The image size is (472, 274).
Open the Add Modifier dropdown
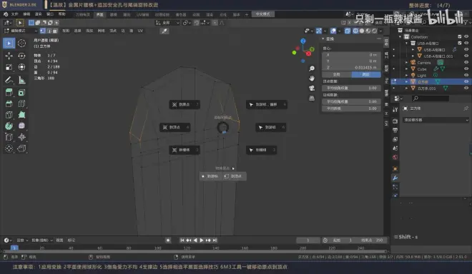pyautogui.click(x=436, y=120)
